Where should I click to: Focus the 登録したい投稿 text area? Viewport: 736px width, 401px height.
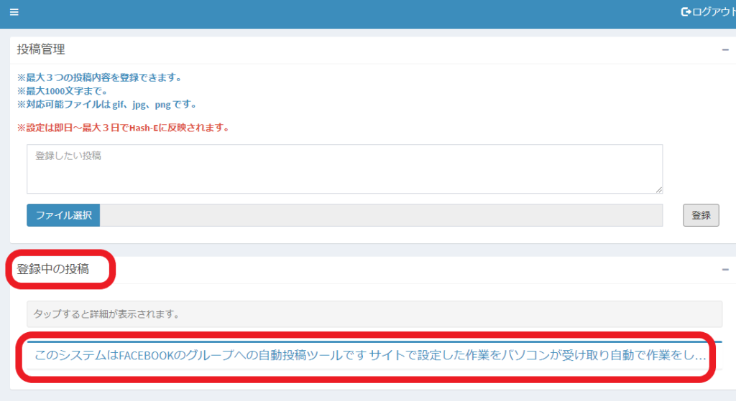344,169
